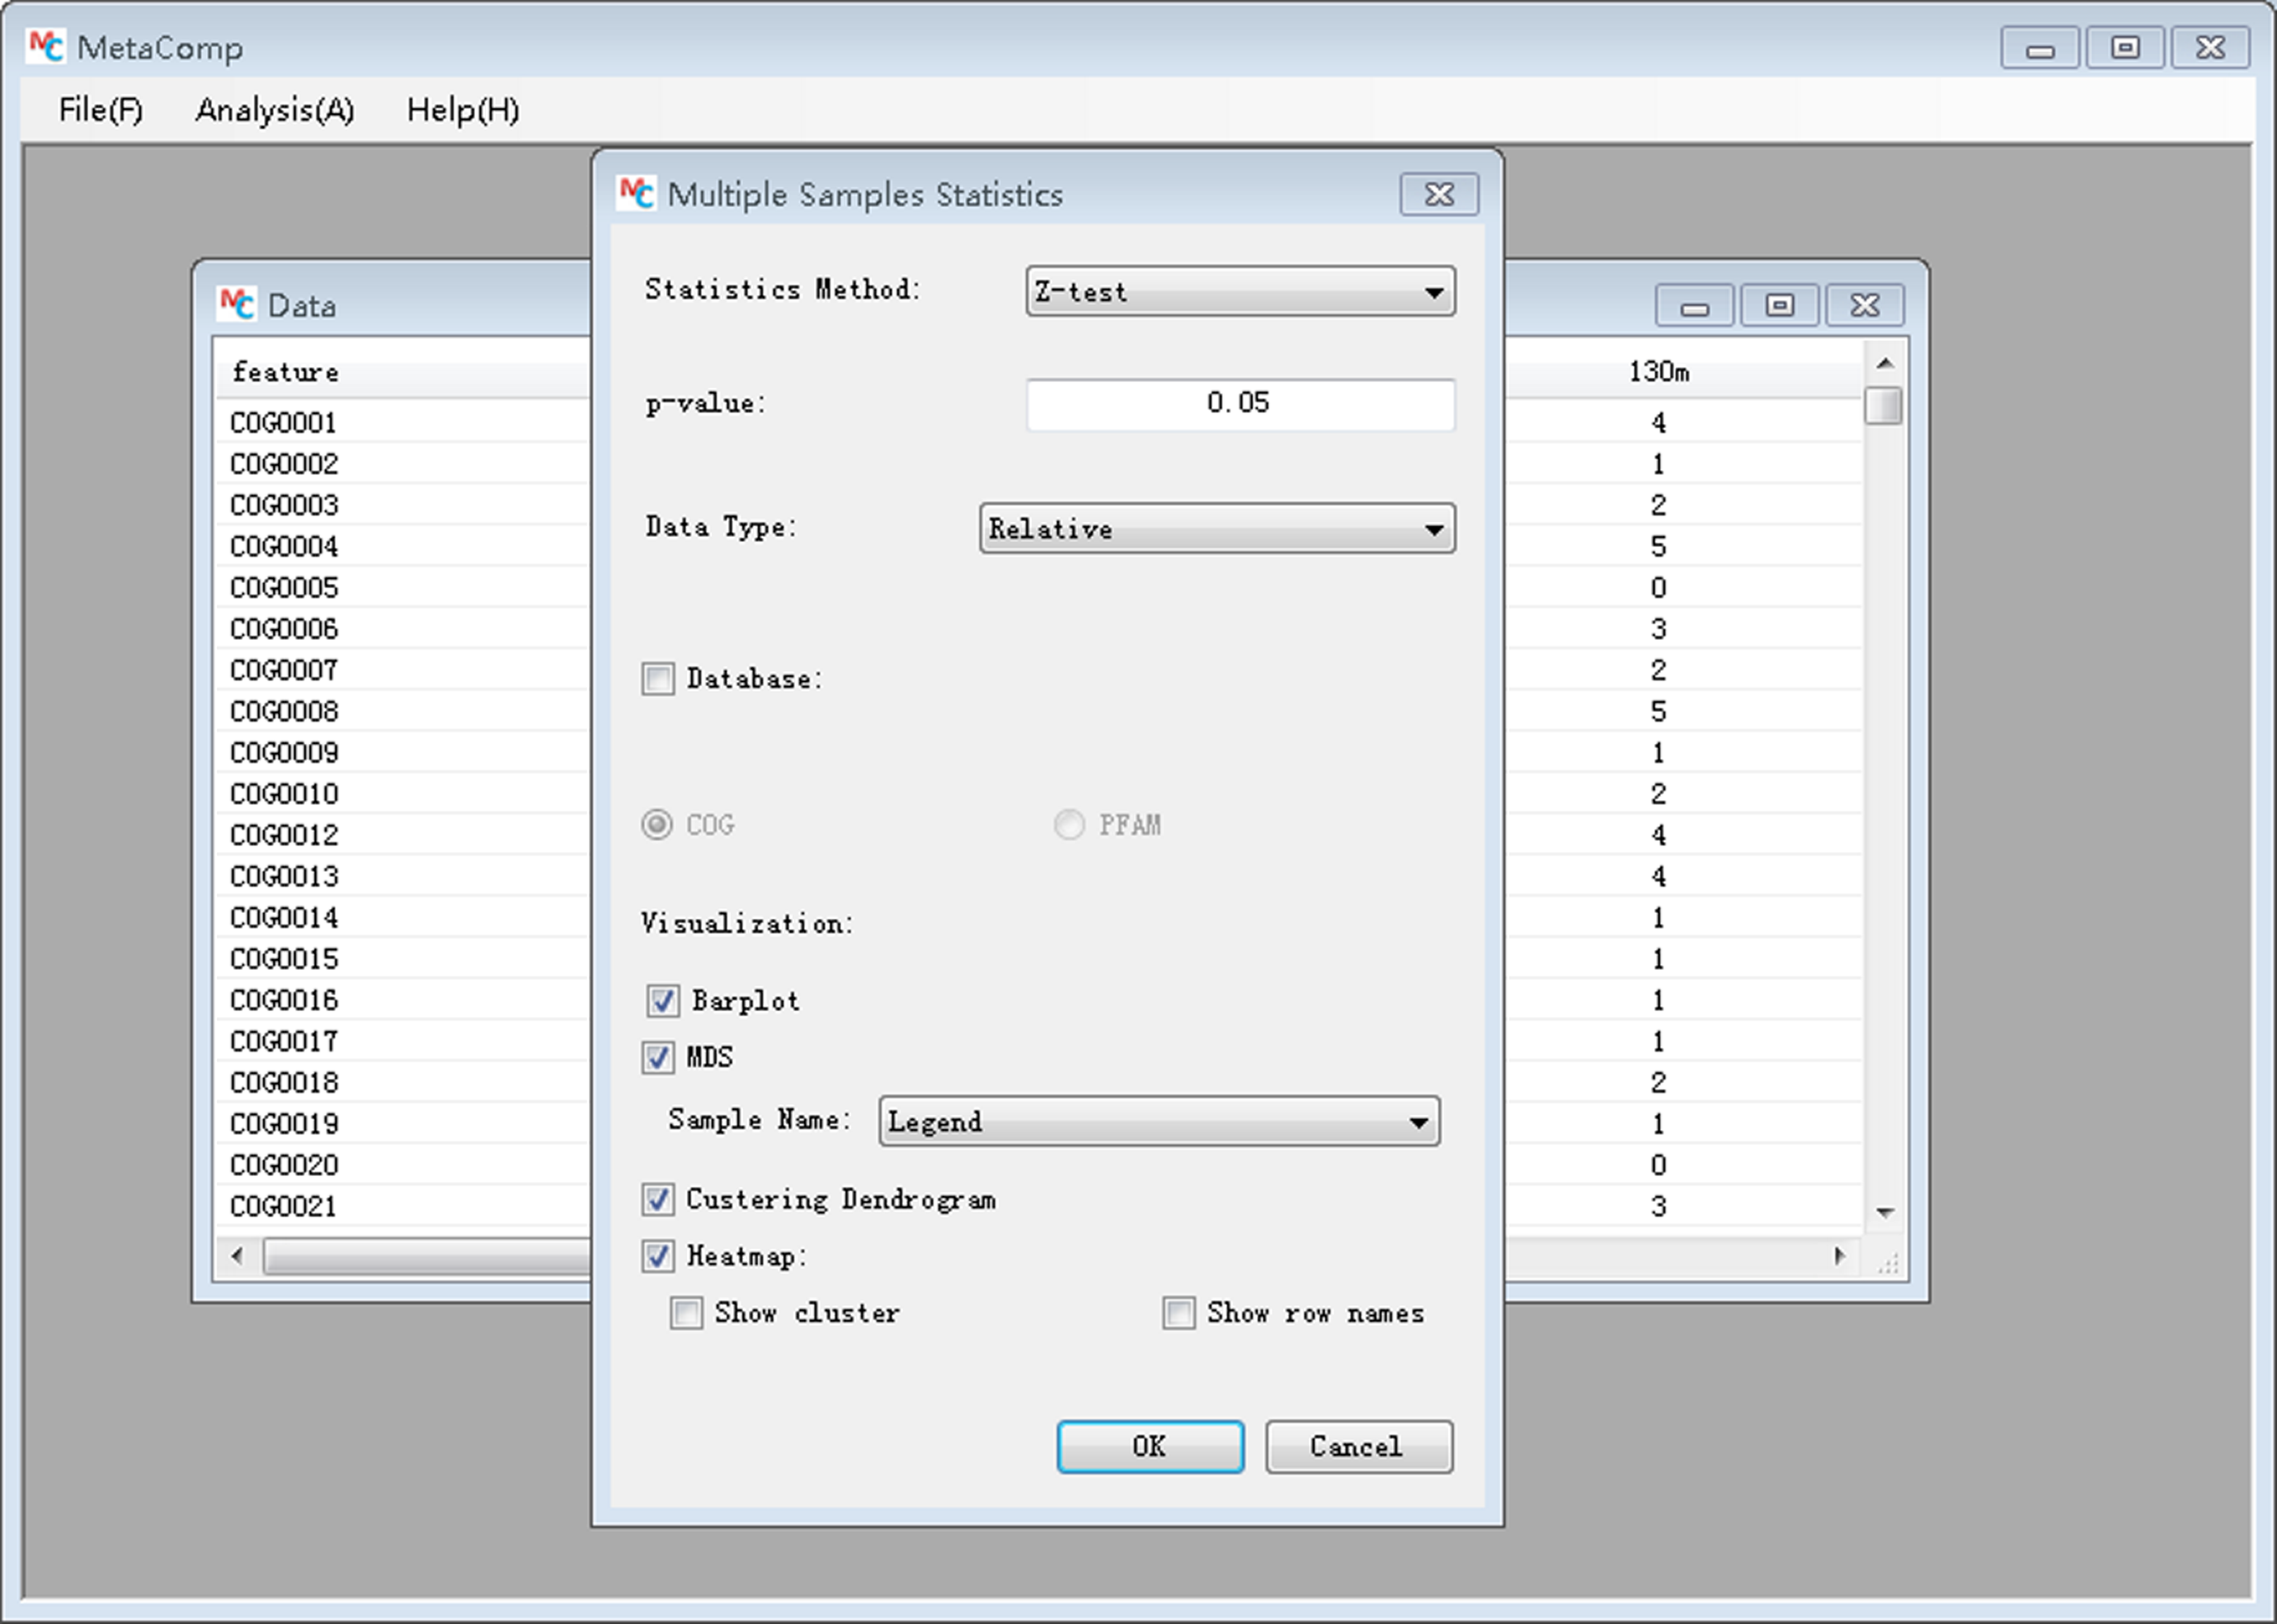Viewport: 2277px width, 1624px height.
Task: Toggle the Show cluster checkbox
Action: pos(686,1313)
